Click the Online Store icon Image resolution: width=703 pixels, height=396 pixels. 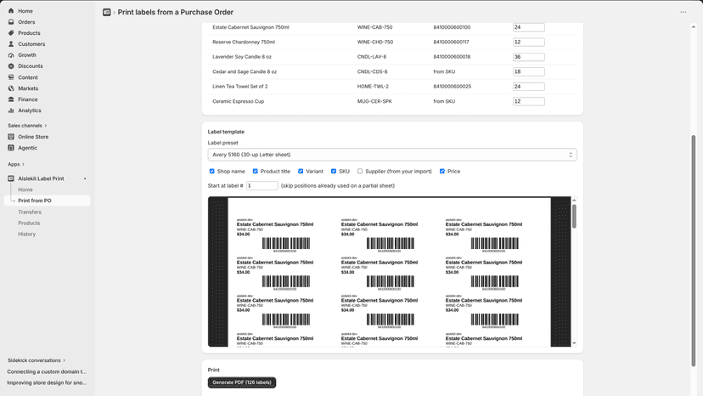pos(11,137)
